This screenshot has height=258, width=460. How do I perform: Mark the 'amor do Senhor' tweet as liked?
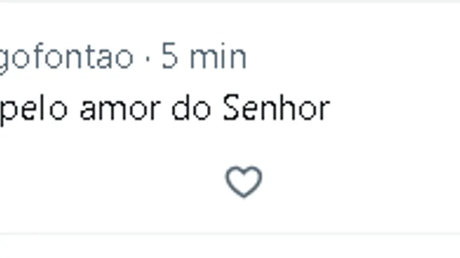[244, 182]
